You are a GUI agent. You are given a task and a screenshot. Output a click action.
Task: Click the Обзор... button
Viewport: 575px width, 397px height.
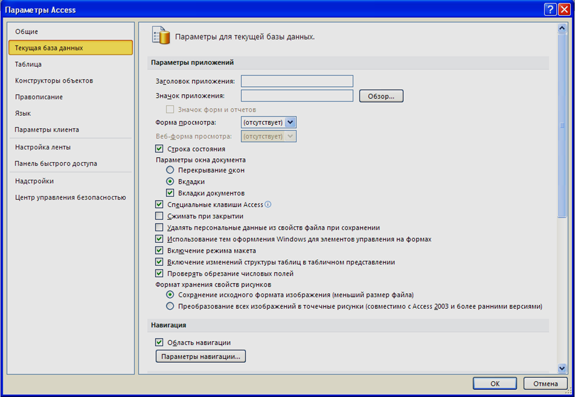point(381,96)
